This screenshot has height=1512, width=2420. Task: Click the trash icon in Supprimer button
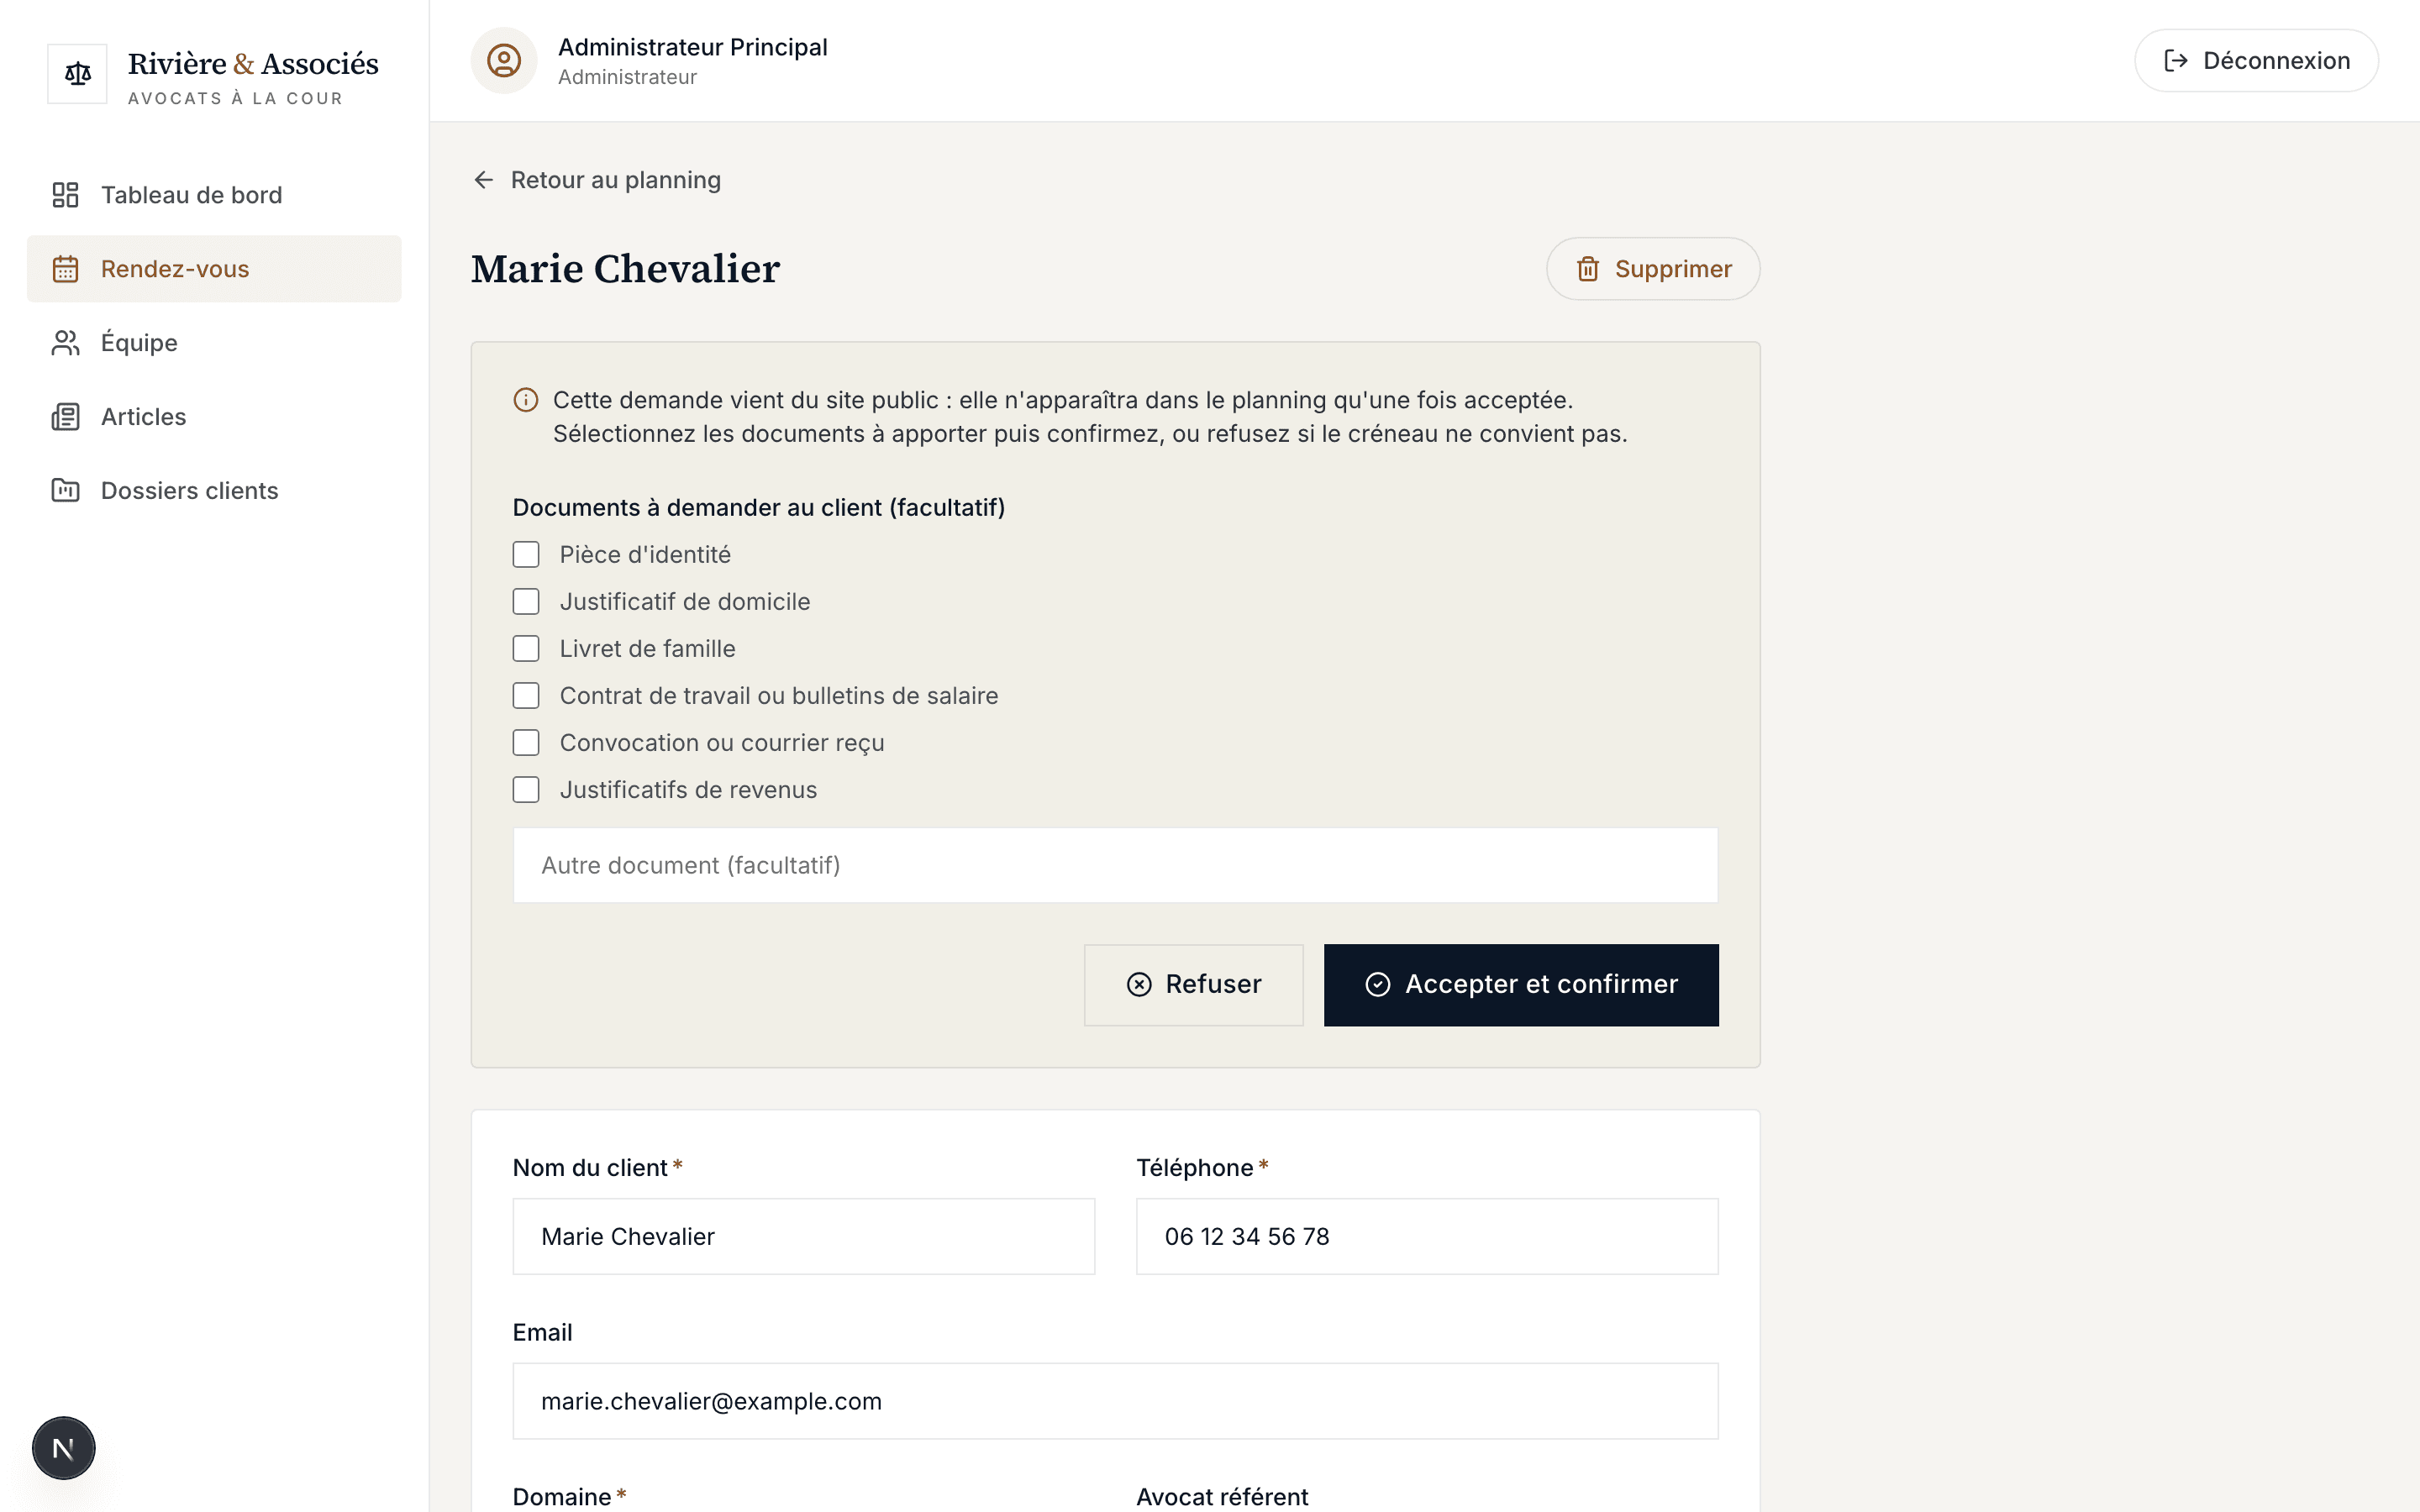point(1588,269)
